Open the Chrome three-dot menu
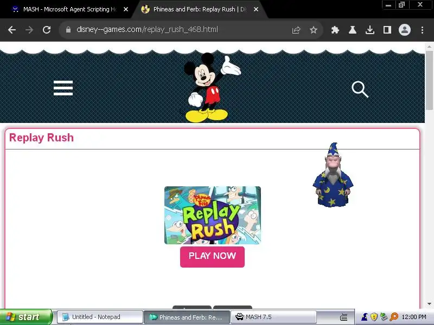Image resolution: width=434 pixels, height=325 pixels. tap(422, 30)
